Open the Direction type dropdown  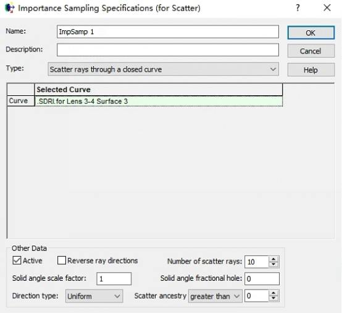(94, 296)
